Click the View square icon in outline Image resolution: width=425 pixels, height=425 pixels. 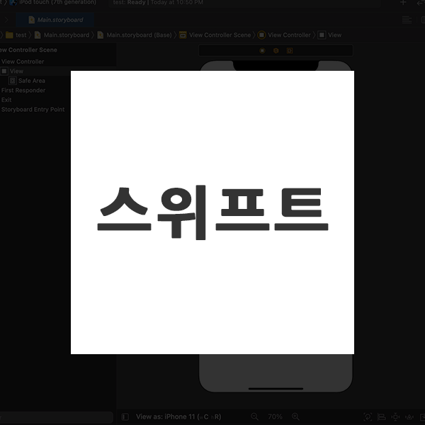(x=4, y=72)
